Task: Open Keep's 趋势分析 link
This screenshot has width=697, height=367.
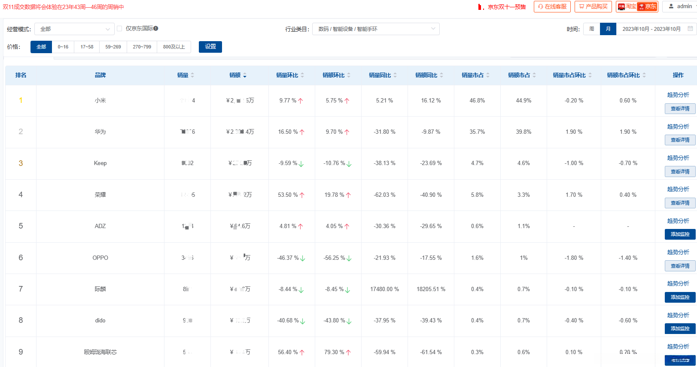Action: tap(678, 158)
